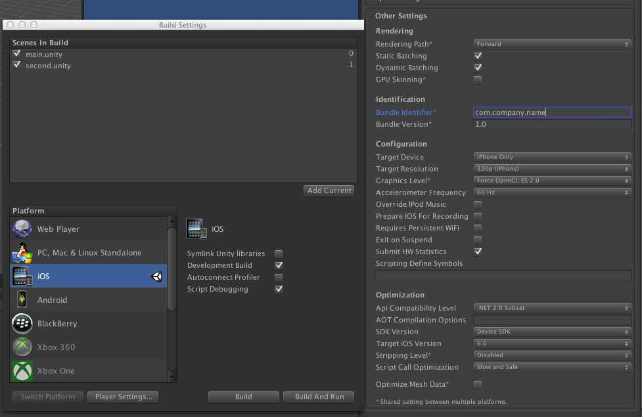Image resolution: width=642 pixels, height=417 pixels.
Task: Click platform list scrollbar thumb
Action: click(x=172, y=269)
